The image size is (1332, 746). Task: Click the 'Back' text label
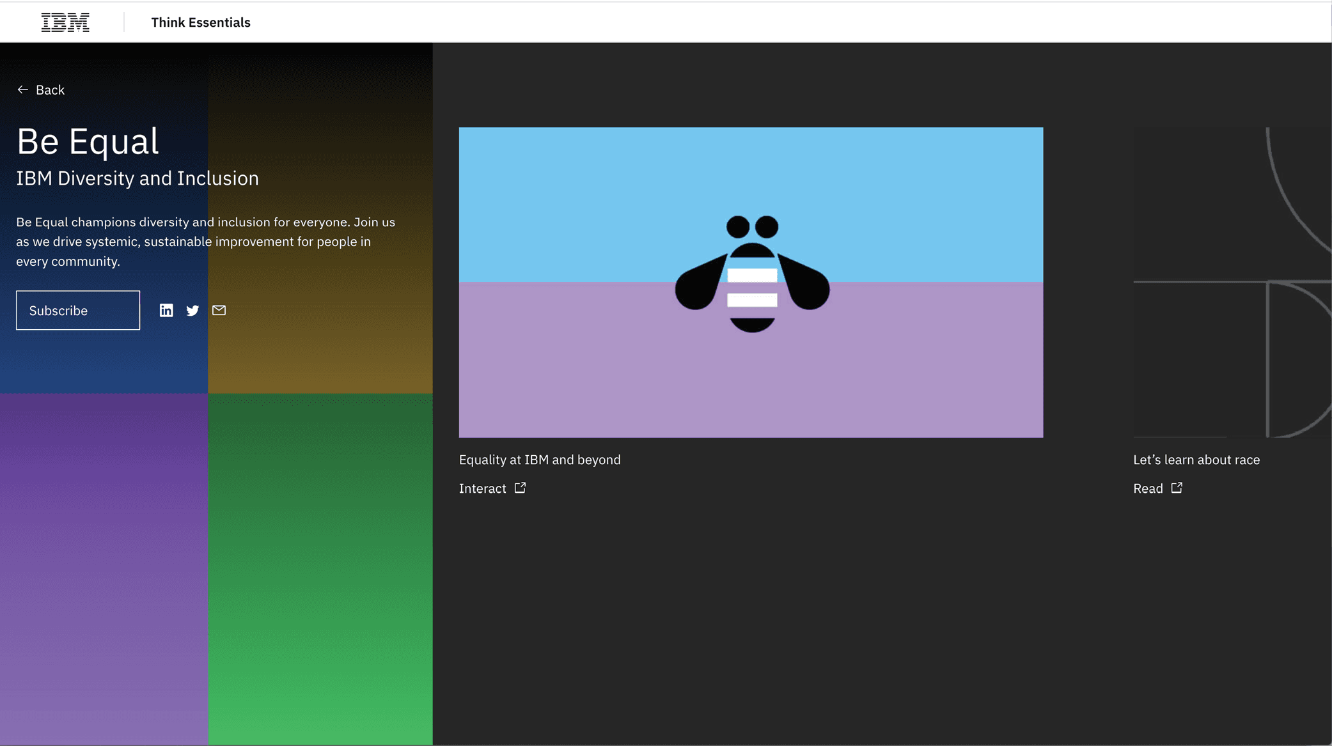pos(50,89)
